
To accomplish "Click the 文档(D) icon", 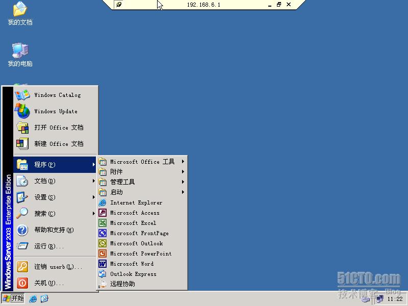I will [x=22, y=181].
